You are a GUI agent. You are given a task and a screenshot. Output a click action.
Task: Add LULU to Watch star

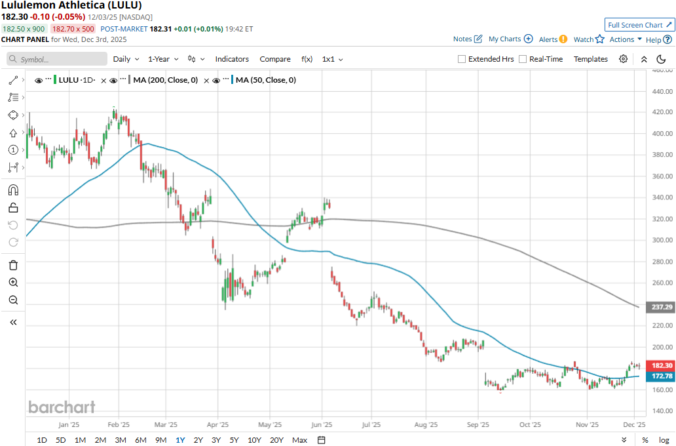pyautogui.click(x=600, y=39)
